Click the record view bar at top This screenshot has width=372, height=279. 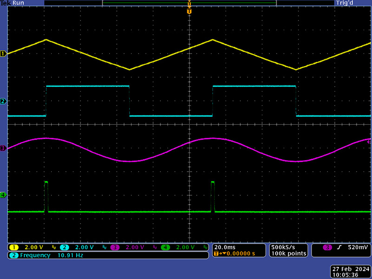(189, 3)
